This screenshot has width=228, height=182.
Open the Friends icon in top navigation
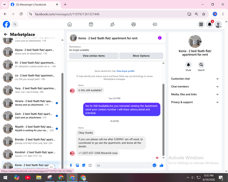(x=112, y=24)
